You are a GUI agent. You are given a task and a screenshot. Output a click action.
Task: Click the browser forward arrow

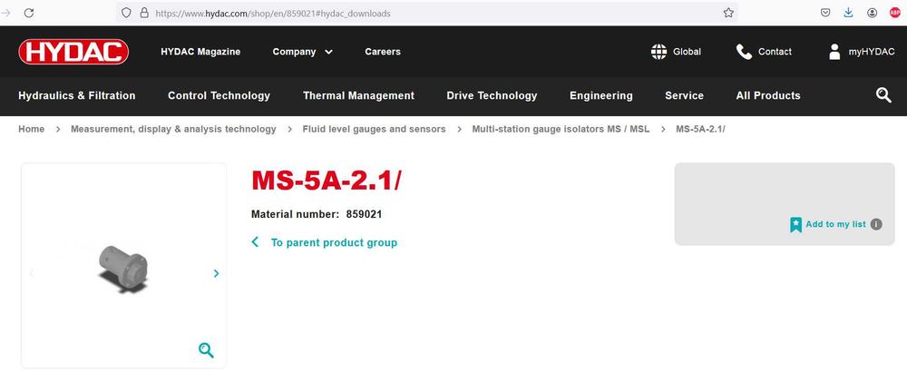6,13
